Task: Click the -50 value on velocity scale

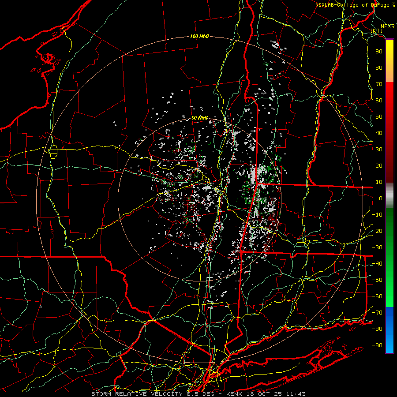Action: (x=377, y=280)
